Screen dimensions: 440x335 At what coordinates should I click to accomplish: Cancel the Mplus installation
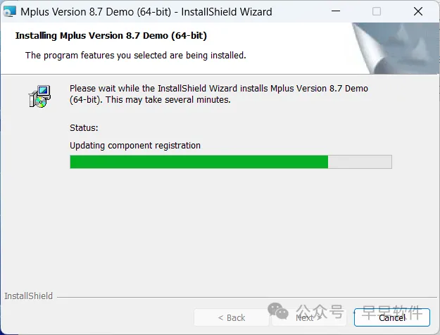pos(392,317)
